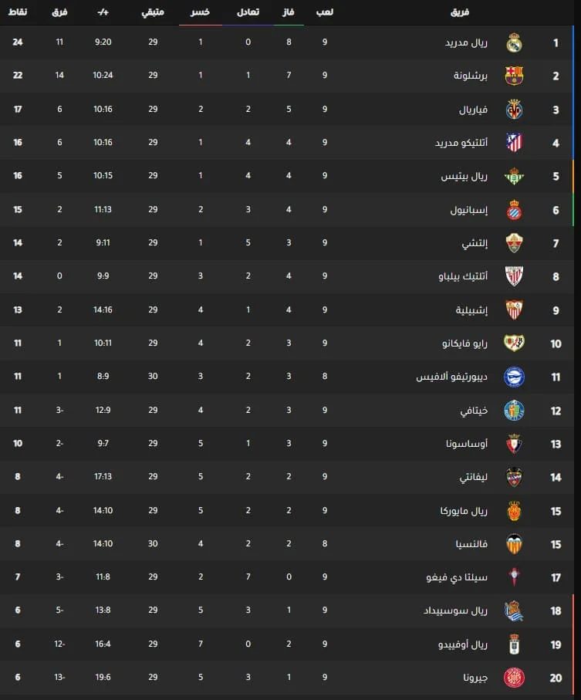Select the Atlético Madrid crest
This screenshot has height=700, width=581.
[514, 143]
